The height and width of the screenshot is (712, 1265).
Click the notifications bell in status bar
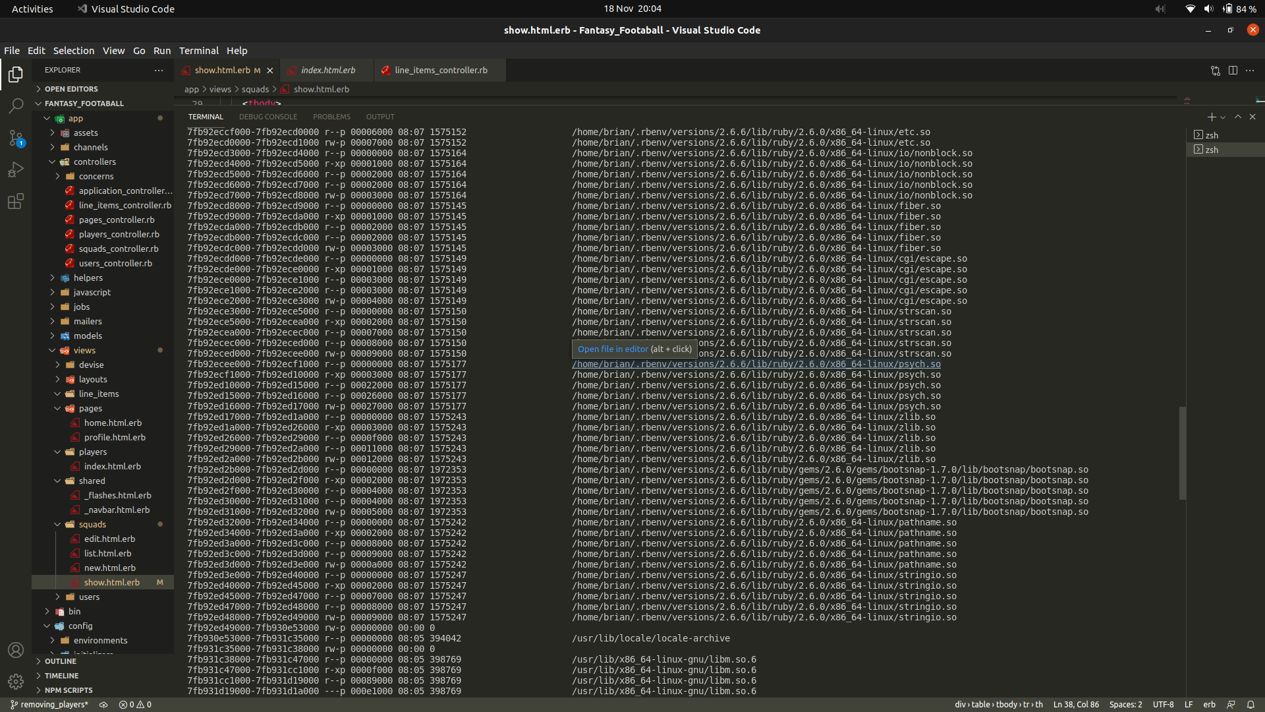[x=1251, y=705]
